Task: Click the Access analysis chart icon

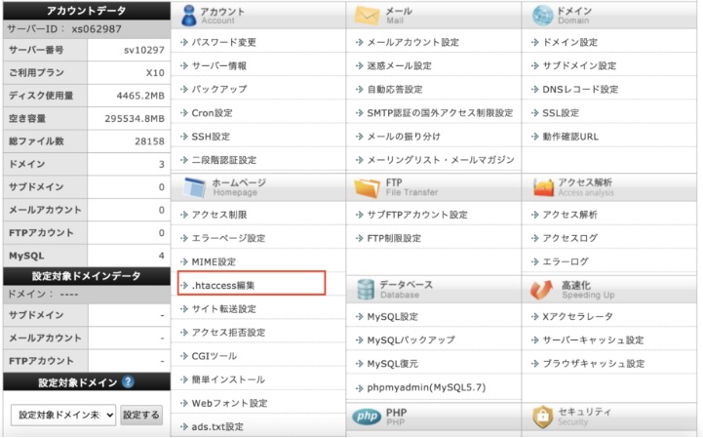Action: (543, 187)
